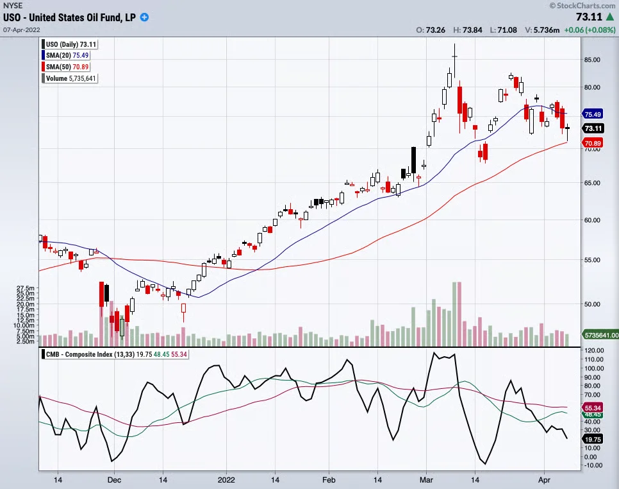Click the red 70.89 SMA price tag
Image resolution: width=619 pixels, height=489 pixels.
593,143
